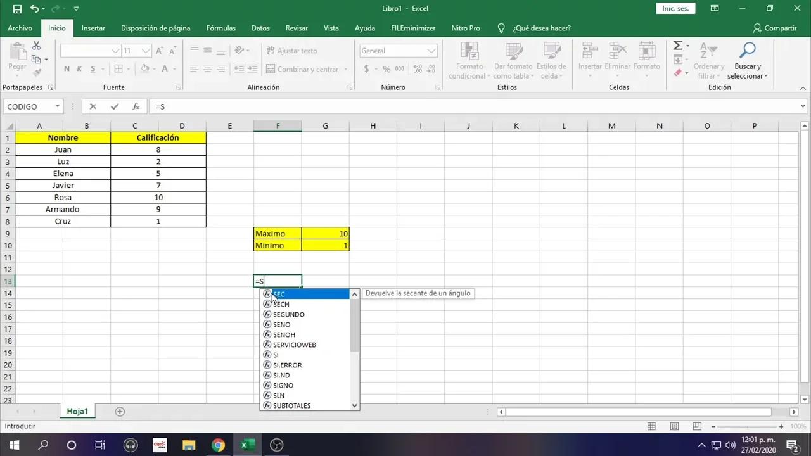This screenshot has height=456, width=811.
Task: Add a new sheet with plus icon
Action: point(120,412)
